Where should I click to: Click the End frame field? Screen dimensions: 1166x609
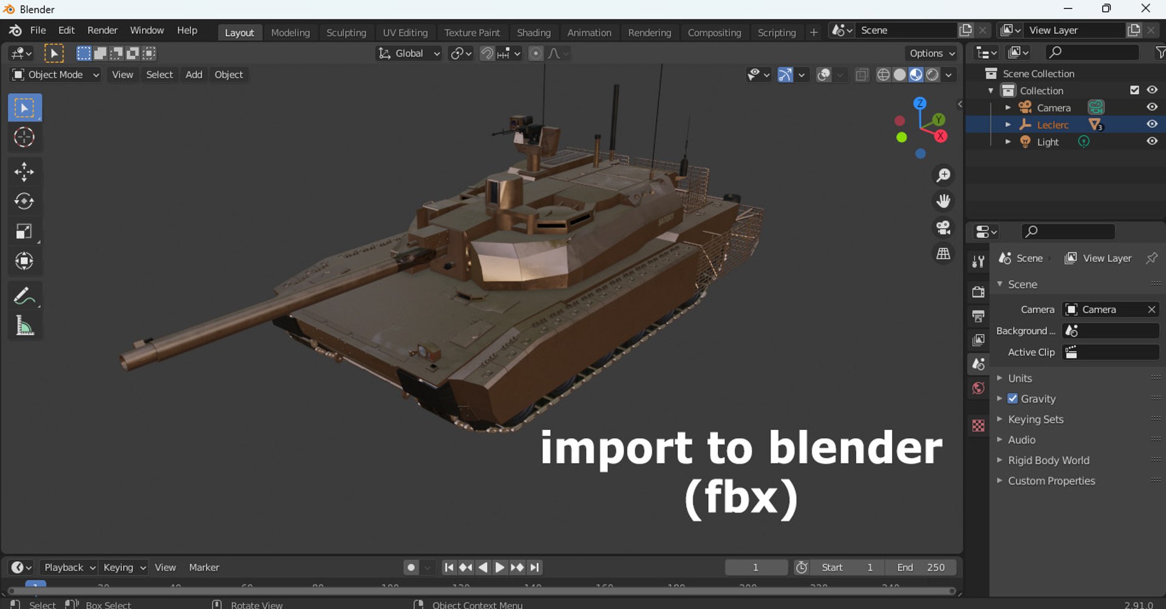[x=921, y=568]
